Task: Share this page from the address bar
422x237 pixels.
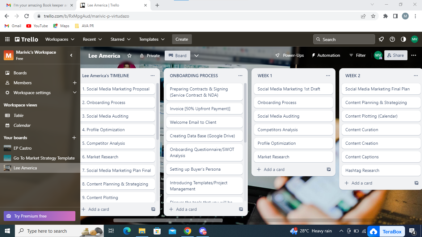Action: pyautogui.click(x=363, y=16)
